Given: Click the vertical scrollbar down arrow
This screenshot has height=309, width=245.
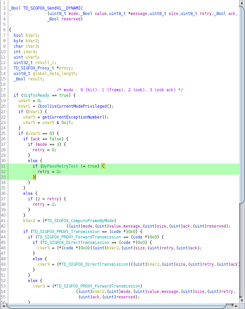Looking at the screenshot, I should (x=242, y=300).
